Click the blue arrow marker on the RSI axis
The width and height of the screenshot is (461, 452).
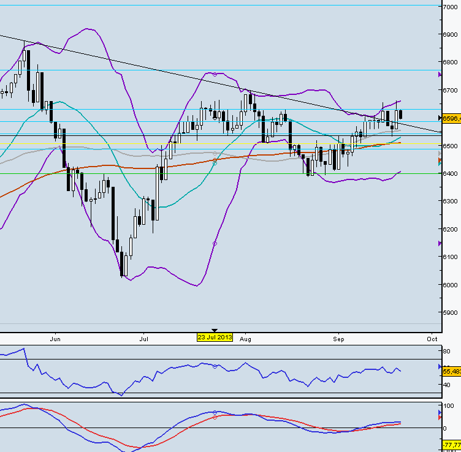[x=440, y=366]
